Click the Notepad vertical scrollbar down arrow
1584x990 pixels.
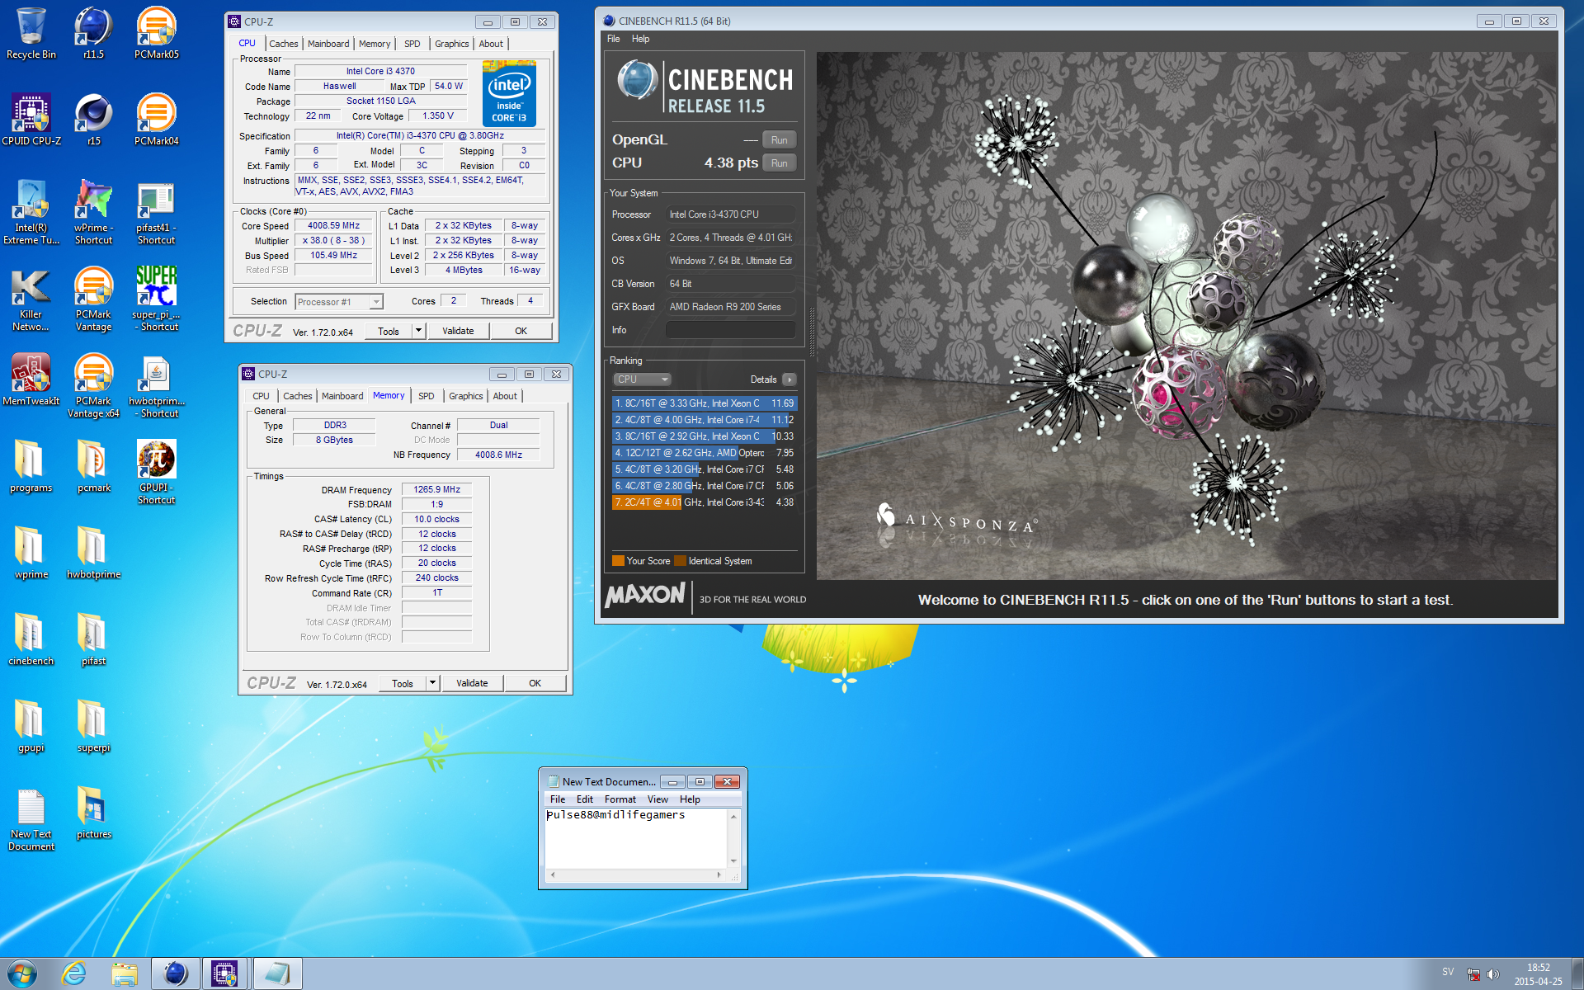[733, 861]
